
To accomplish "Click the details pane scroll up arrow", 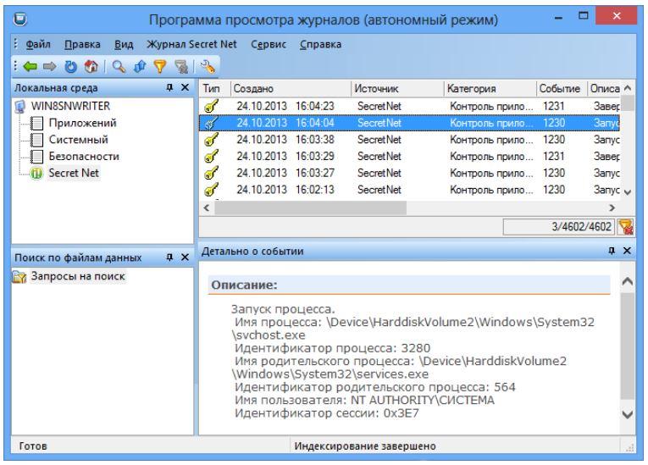I will (628, 281).
